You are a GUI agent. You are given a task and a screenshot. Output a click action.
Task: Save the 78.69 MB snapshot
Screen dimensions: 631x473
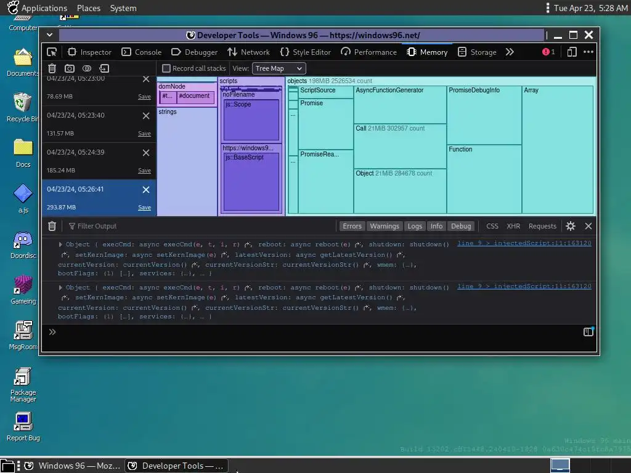tap(144, 97)
